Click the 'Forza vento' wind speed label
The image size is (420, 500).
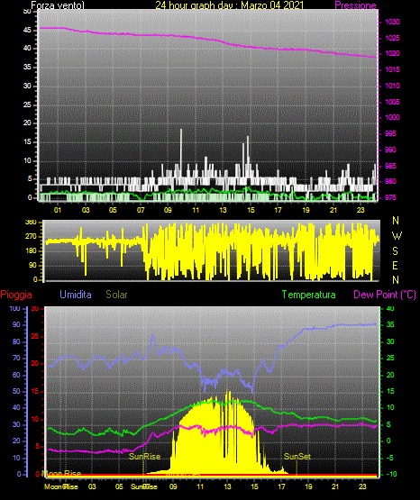coord(58,5)
